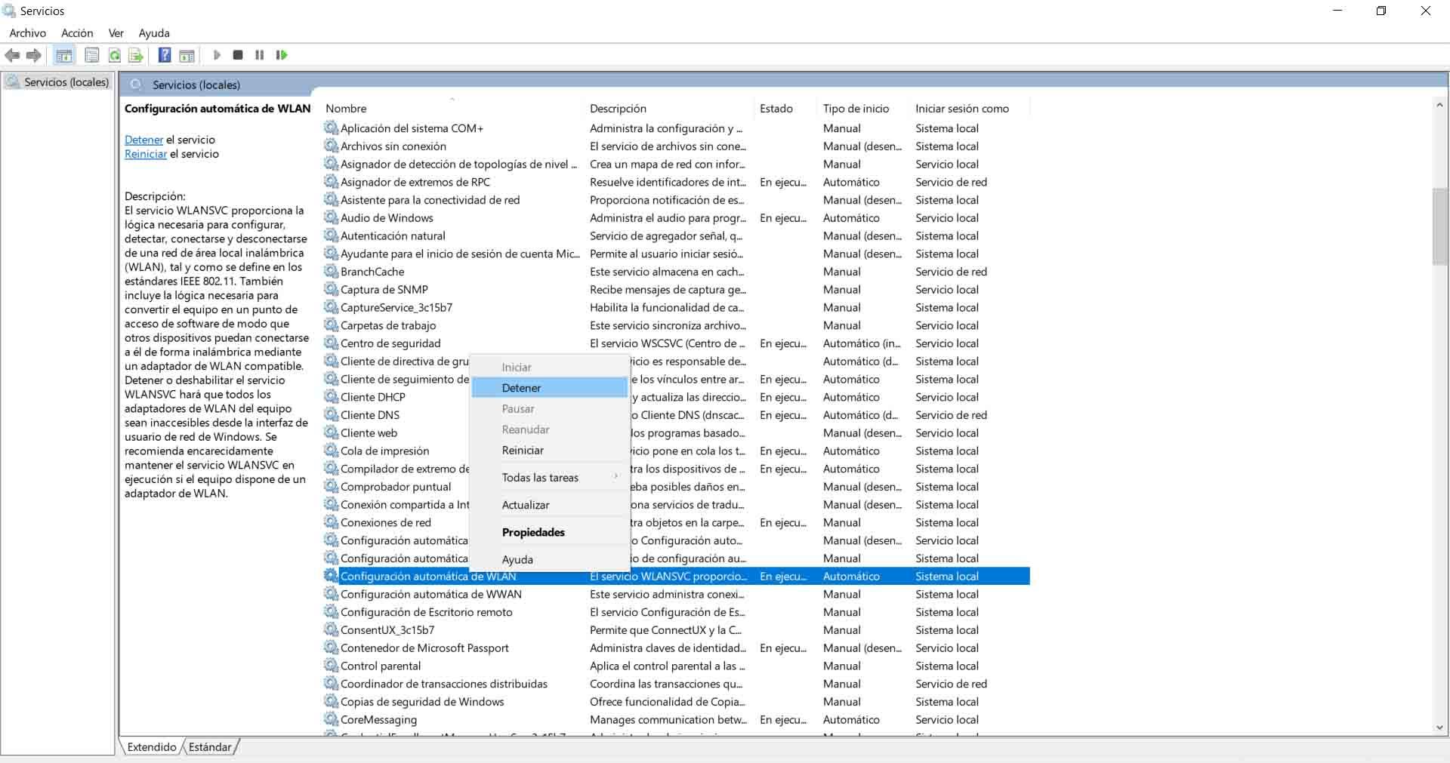This screenshot has width=1450, height=763.
Task: Select the Aplicación del sistema COM+ service
Action: 412,128
